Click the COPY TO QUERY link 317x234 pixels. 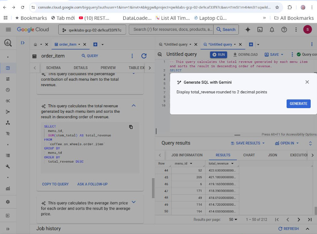[x=55, y=184]
